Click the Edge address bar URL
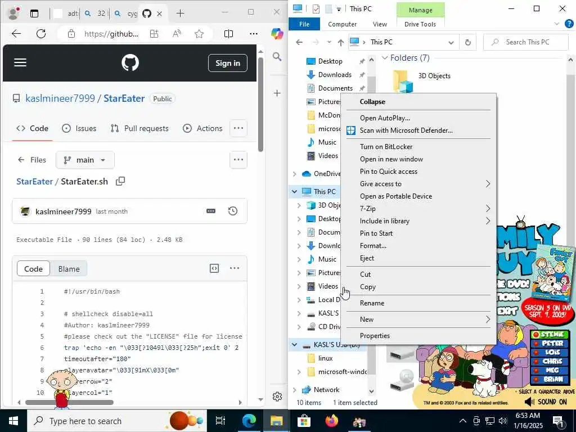This screenshot has width=576, height=432. click(x=111, y=34)
